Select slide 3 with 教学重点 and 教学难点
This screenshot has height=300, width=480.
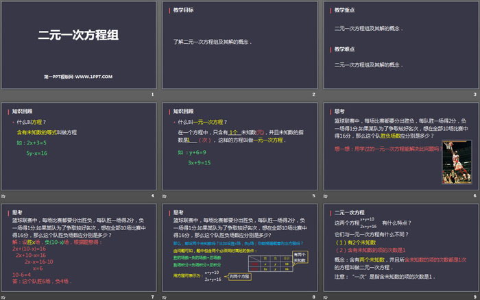pyautogui.click(x=401, y=45)
